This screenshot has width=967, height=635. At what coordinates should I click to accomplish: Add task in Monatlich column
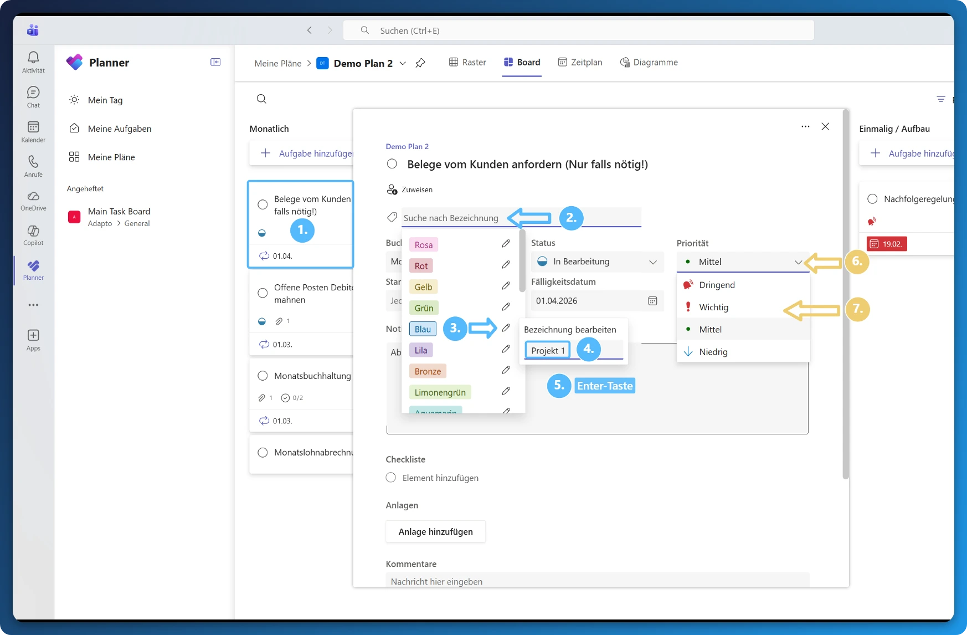click(301, 153)
